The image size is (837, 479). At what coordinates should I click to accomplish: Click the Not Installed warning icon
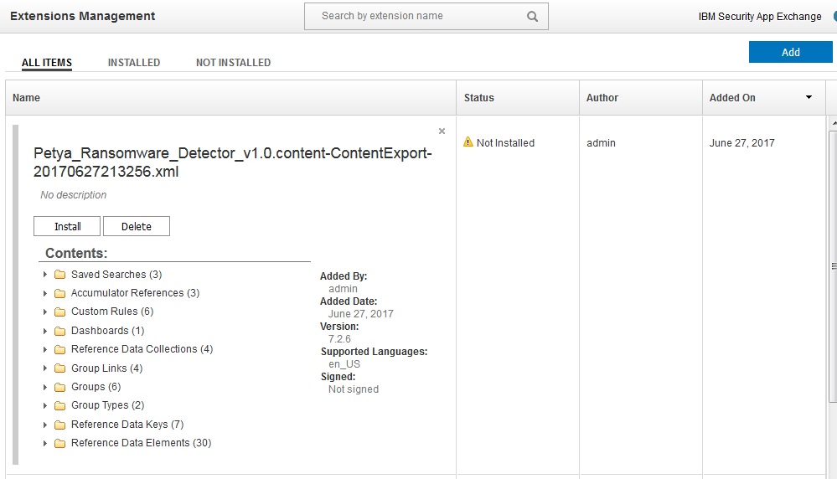pos(468,142)
